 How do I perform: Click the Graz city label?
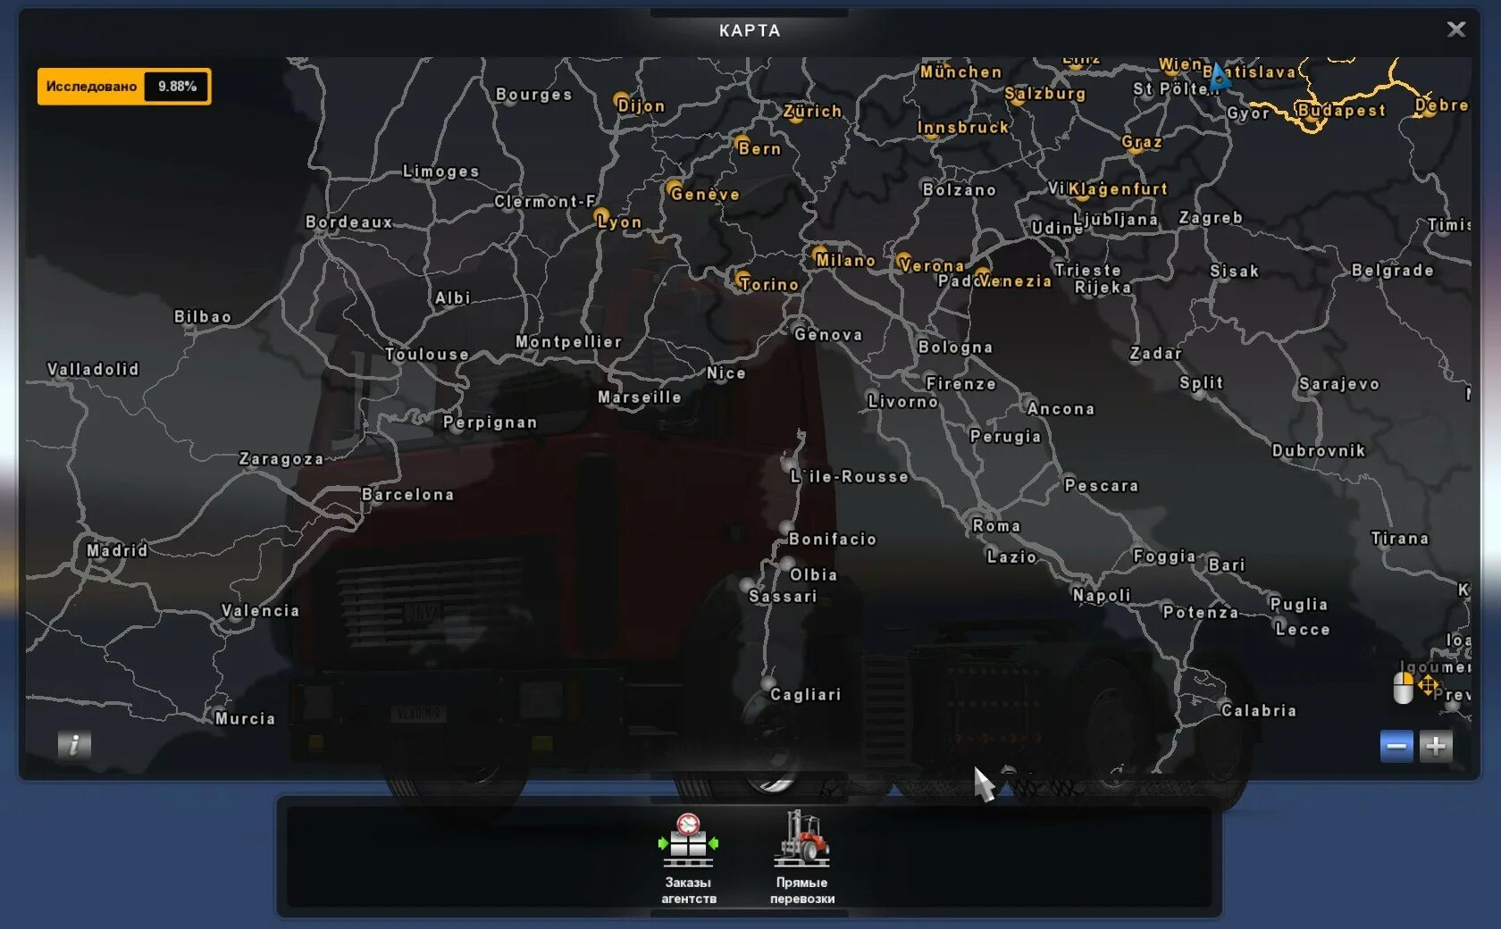pos(1142,141)
